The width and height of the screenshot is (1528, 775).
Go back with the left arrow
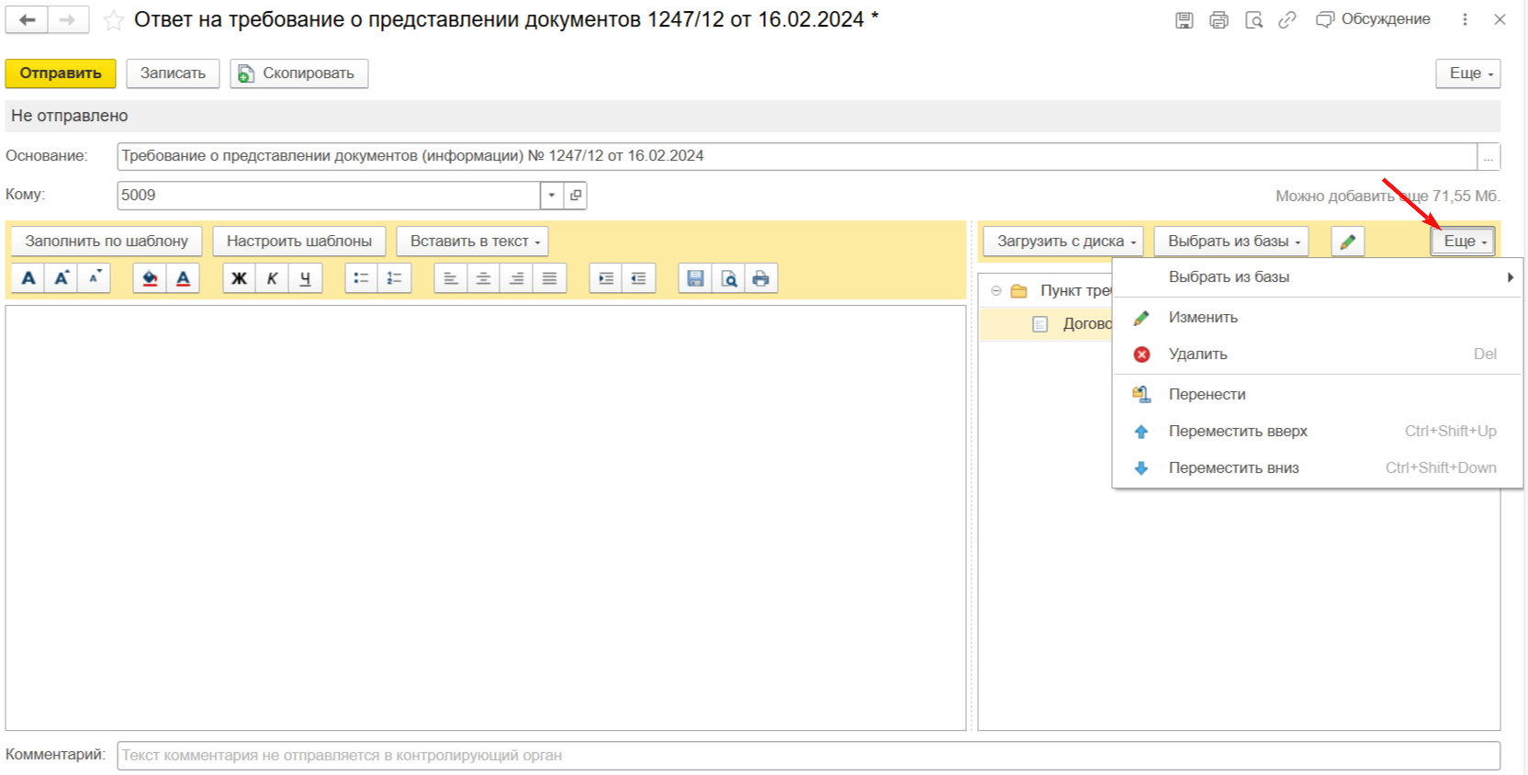[x=28, y=19]
